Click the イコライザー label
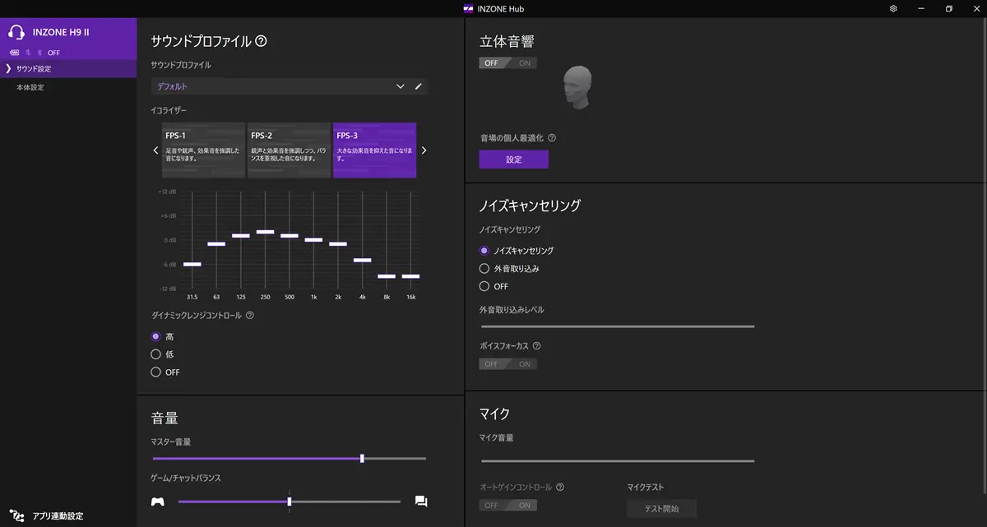 pos(169,109)
